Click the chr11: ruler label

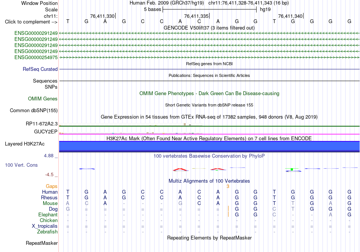[x=51, y=16]
